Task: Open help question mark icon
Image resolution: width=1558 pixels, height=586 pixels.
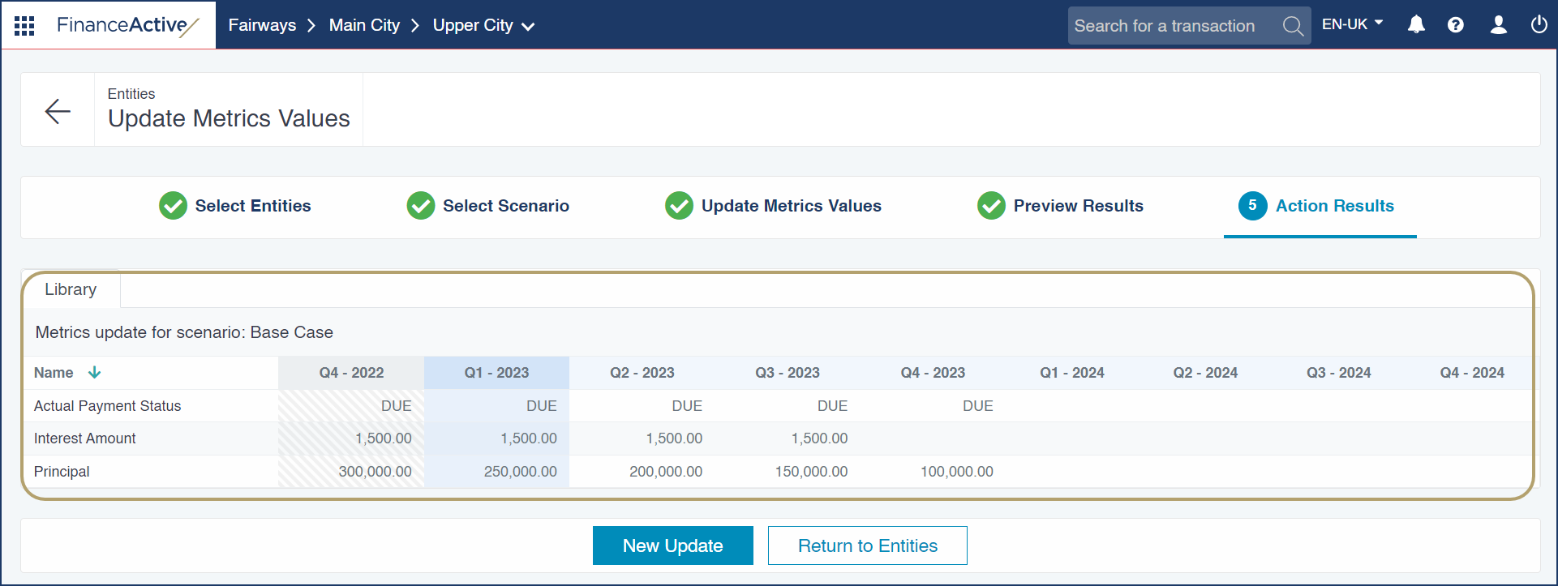Action: click(x=1456, y=25)
